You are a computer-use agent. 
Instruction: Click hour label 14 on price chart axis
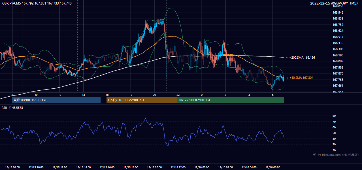click(83, 95)
